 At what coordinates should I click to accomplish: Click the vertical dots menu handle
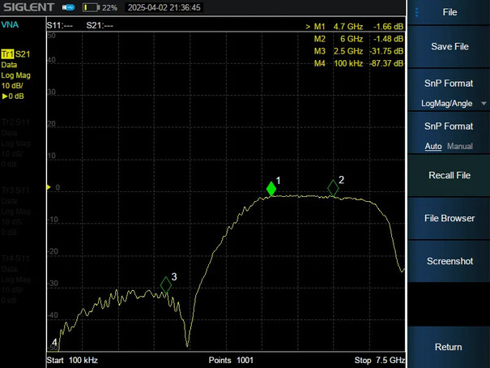tap(416, 12)
